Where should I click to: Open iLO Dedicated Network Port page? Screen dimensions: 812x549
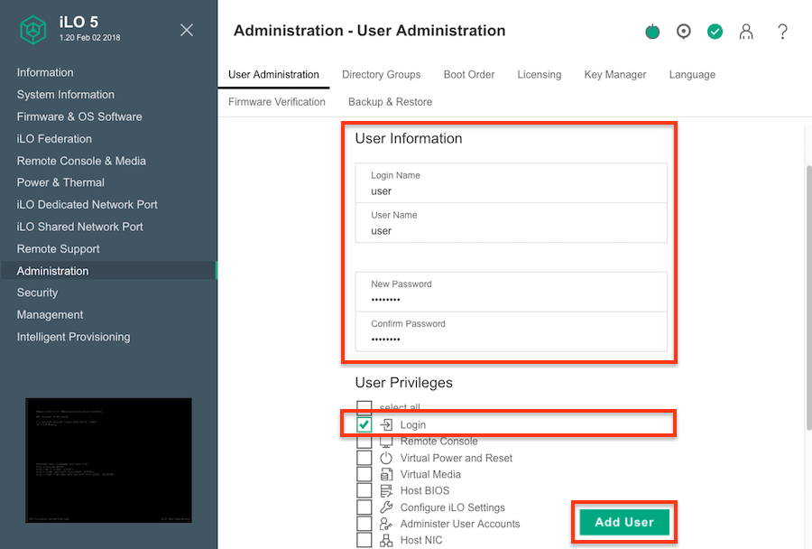pos(87,205)
